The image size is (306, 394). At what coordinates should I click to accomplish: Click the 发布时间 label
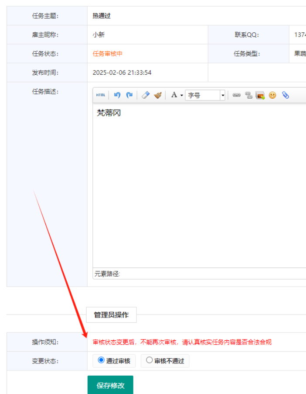click(x=45, y=73)
